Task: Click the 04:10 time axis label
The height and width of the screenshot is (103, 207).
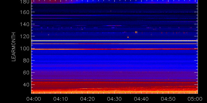Action: tap(61, 99)
